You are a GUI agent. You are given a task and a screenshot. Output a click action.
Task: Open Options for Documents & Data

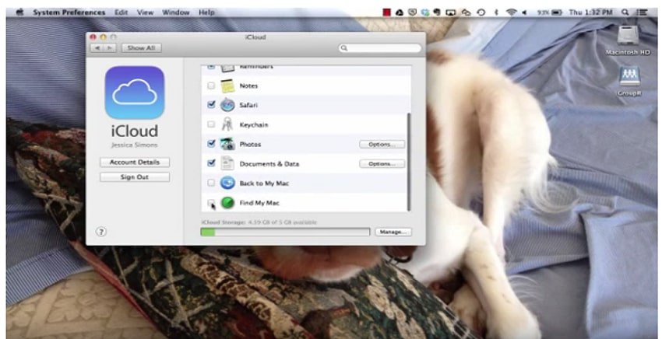(x=382, y=163)
